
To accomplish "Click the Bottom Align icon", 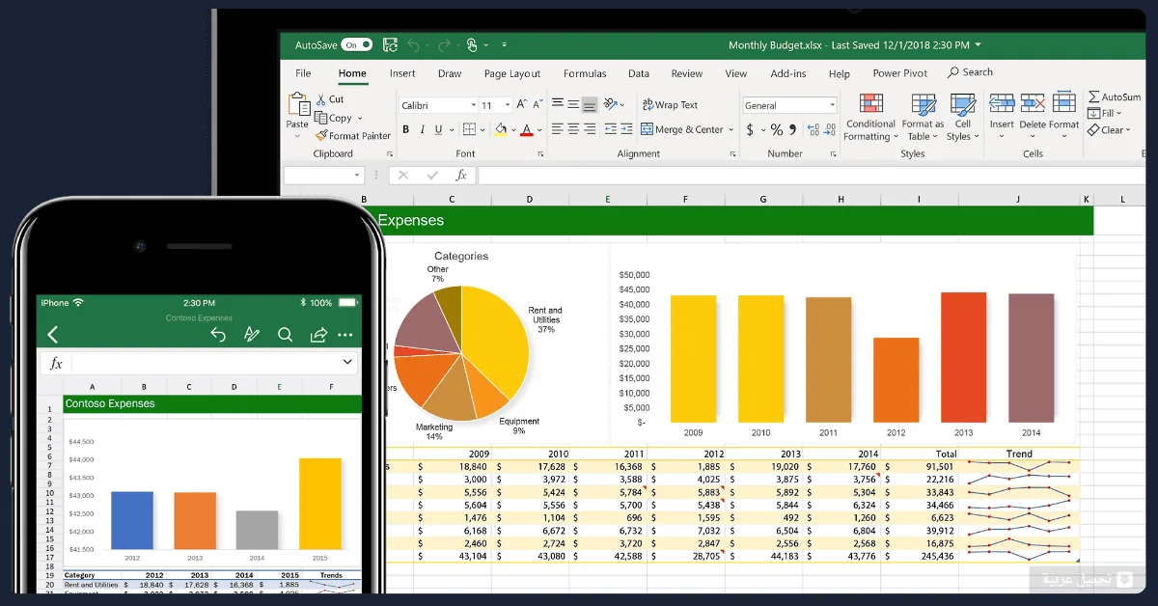I will [589, 104].
